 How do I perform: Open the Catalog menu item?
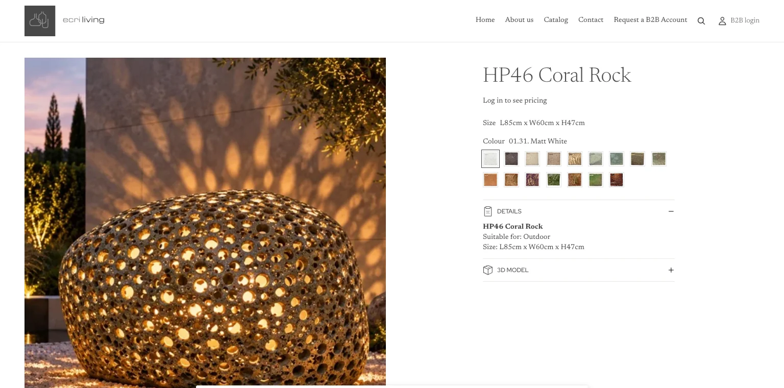point(556,20)
